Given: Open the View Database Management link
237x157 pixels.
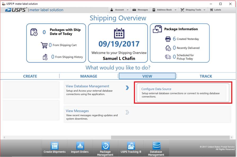Looking at the screenshot, I should 87,86.
